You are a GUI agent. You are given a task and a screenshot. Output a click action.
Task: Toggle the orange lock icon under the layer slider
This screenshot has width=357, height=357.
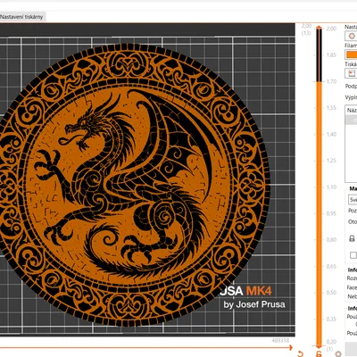(319, 353)
